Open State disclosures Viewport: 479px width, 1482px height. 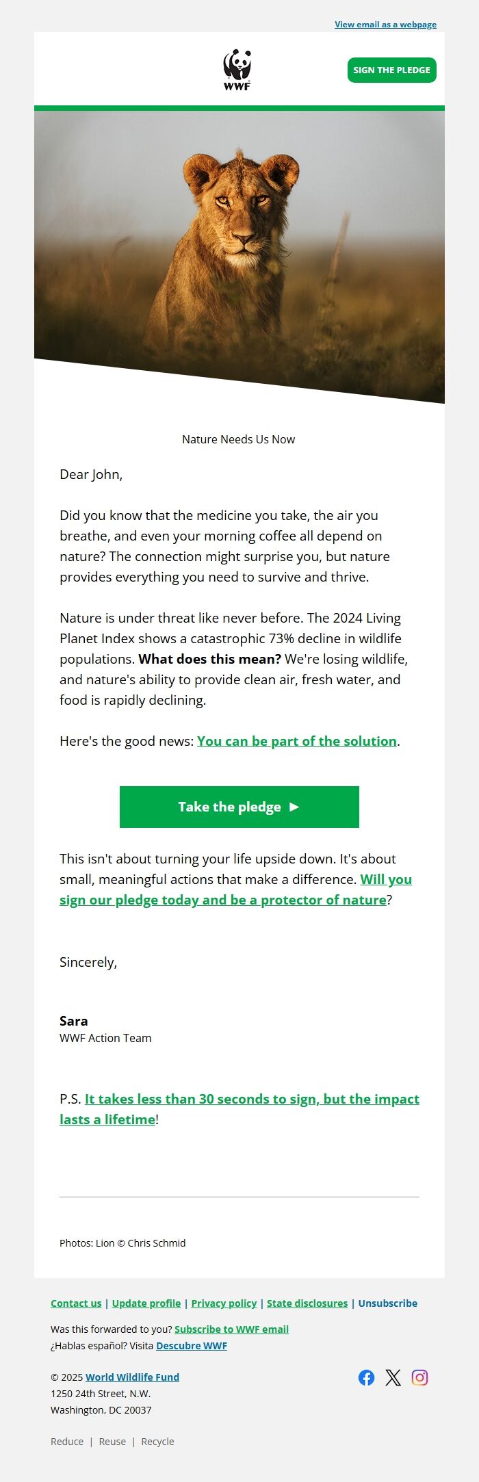(307, 1303)
